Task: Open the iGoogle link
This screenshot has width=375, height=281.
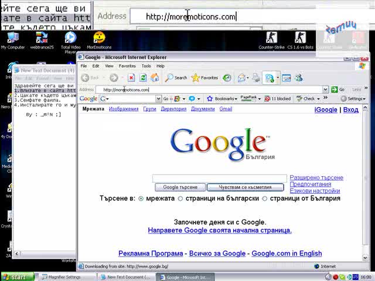Action: pyautogui.click(x=326, y=109)
